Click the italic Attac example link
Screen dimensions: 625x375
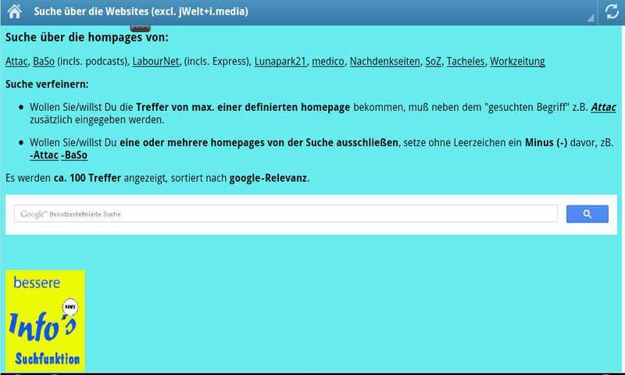[603, 107]
